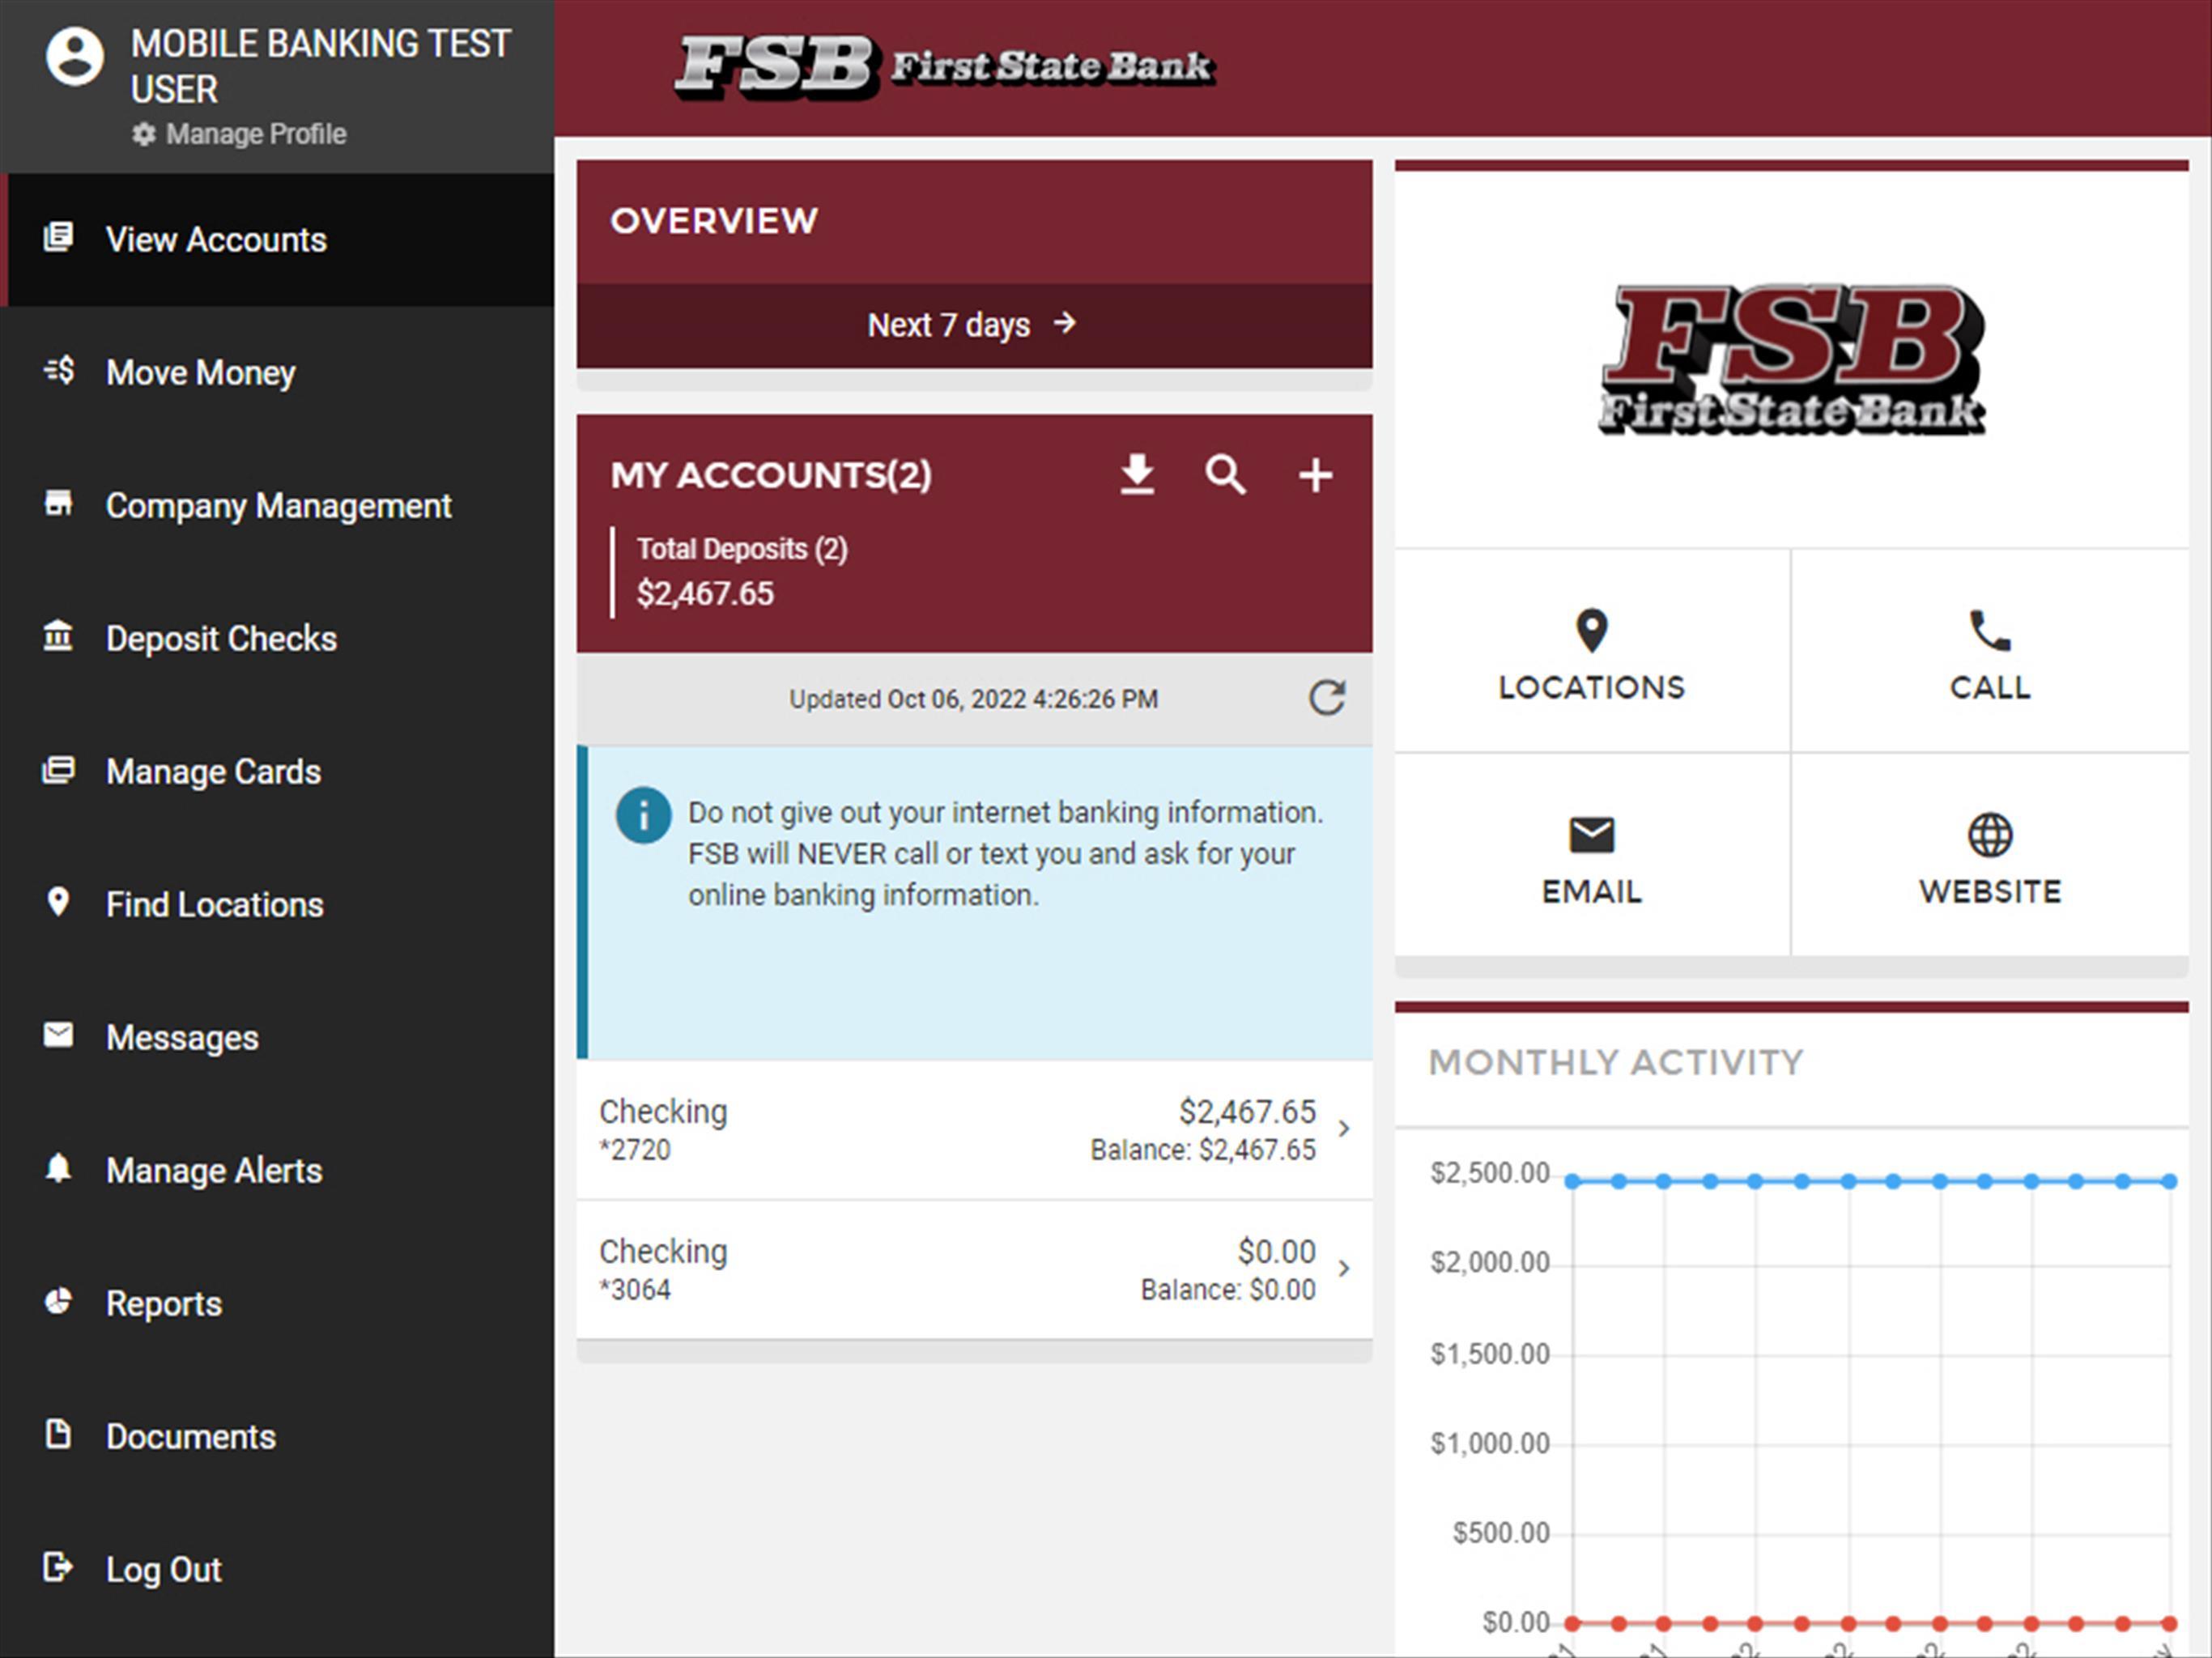Click the Reports pie chart icon
2212x1658 pixels.
(x=58, y=1301)
